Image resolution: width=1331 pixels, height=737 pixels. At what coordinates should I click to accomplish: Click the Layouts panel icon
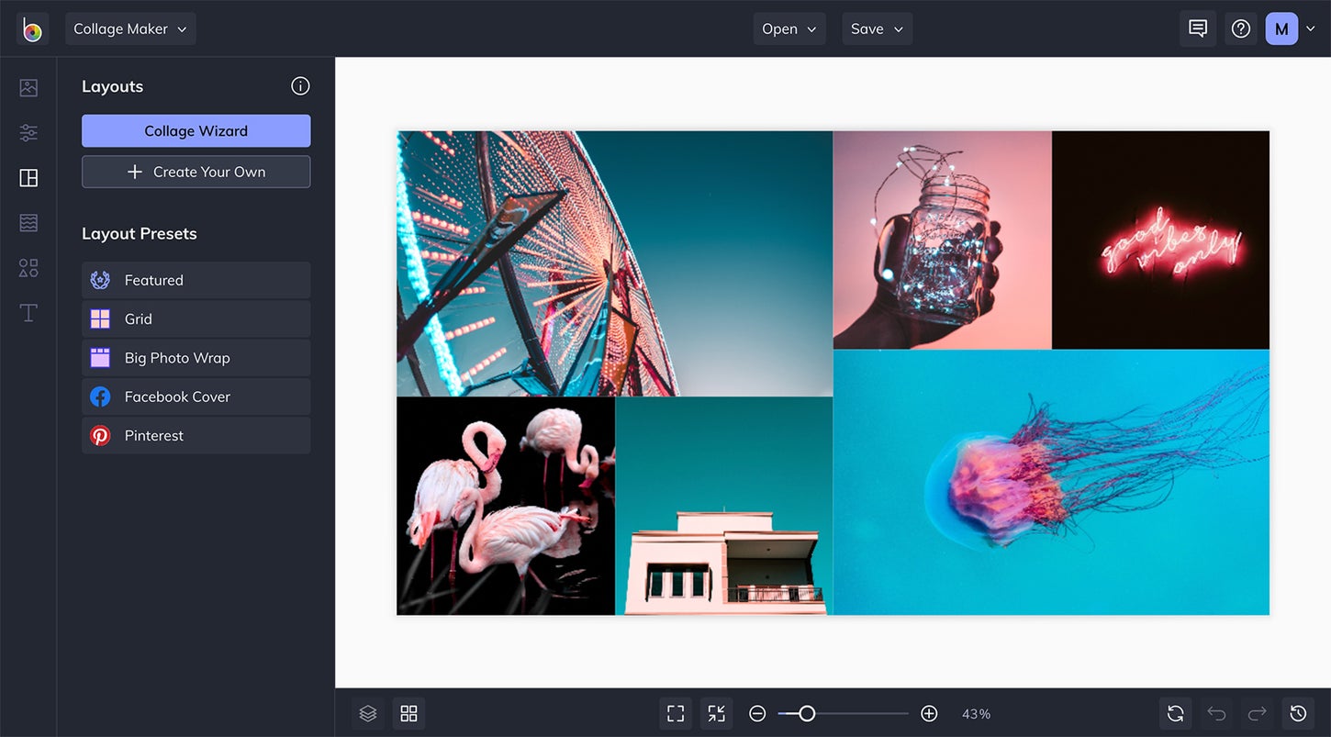[28, 177]
